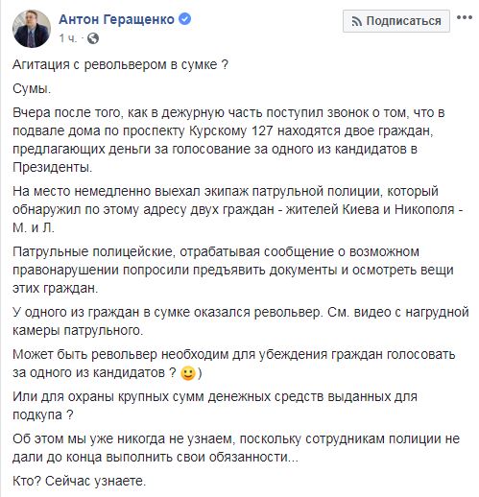Click the feed icon inside Подписаться button
Screen dimensions: 479x497
coord(357,22)
